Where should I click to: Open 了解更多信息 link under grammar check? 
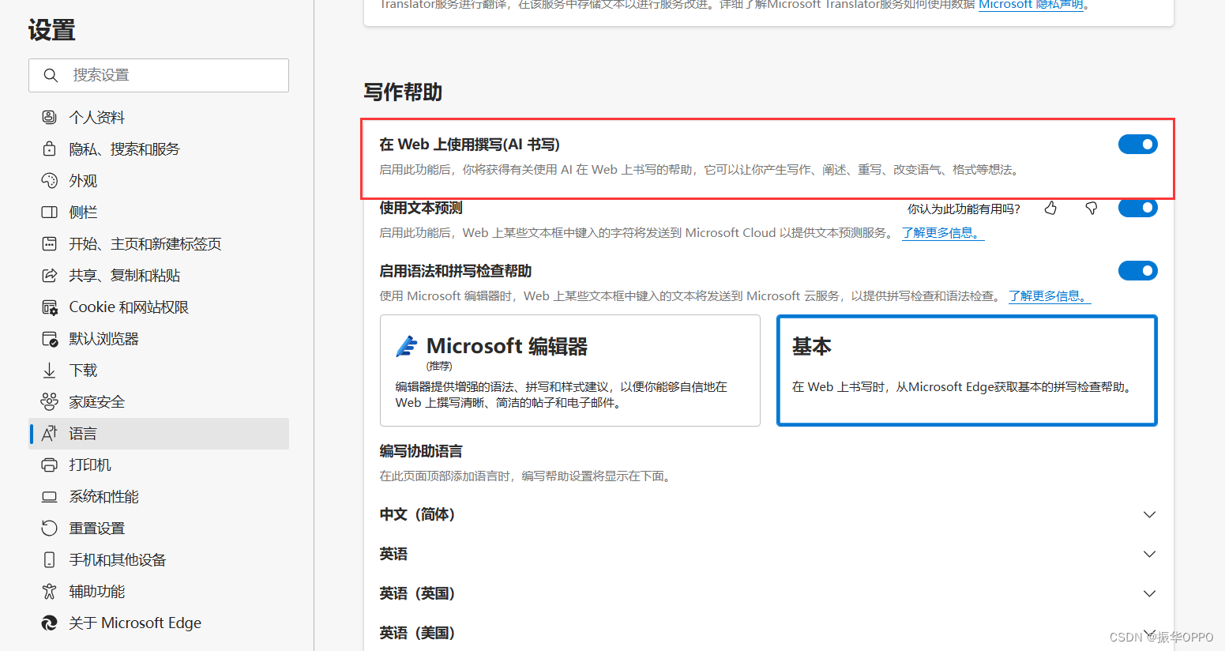[1050, 296]
